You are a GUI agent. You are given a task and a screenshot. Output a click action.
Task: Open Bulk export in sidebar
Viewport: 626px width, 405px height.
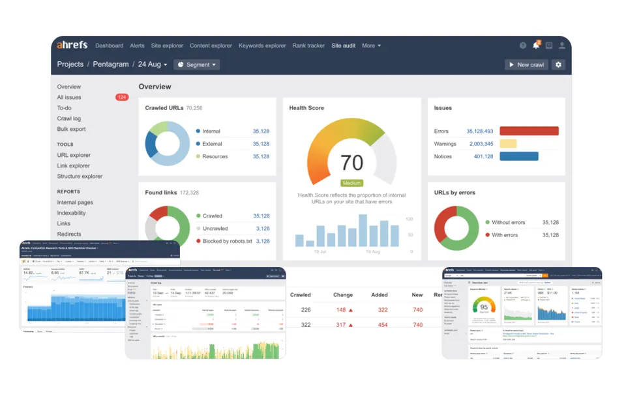pos(71,129)
